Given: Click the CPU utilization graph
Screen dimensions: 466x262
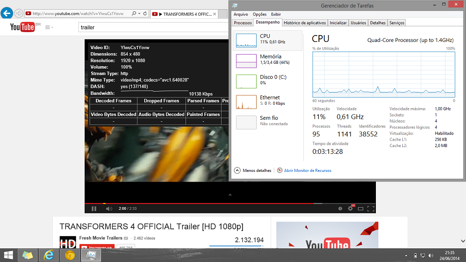Looking at the screenshot, I should coord(384,75).
